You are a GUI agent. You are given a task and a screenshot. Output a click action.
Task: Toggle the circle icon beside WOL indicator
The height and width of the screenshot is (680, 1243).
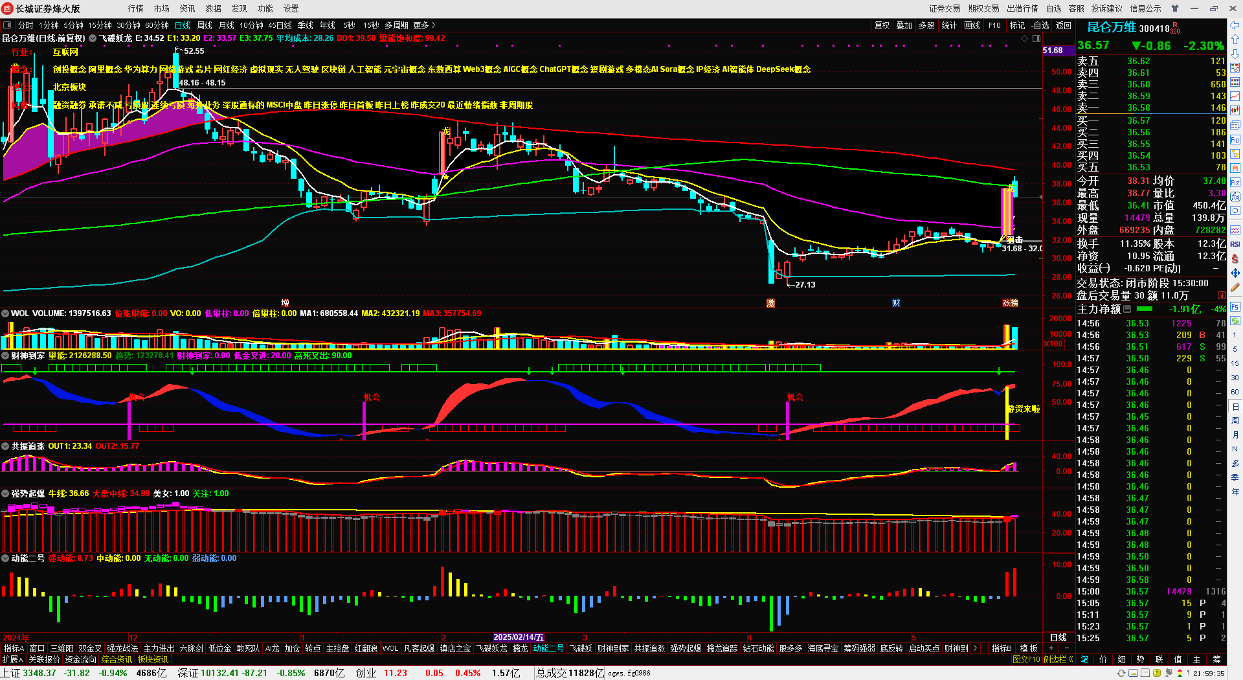(5, 313)
